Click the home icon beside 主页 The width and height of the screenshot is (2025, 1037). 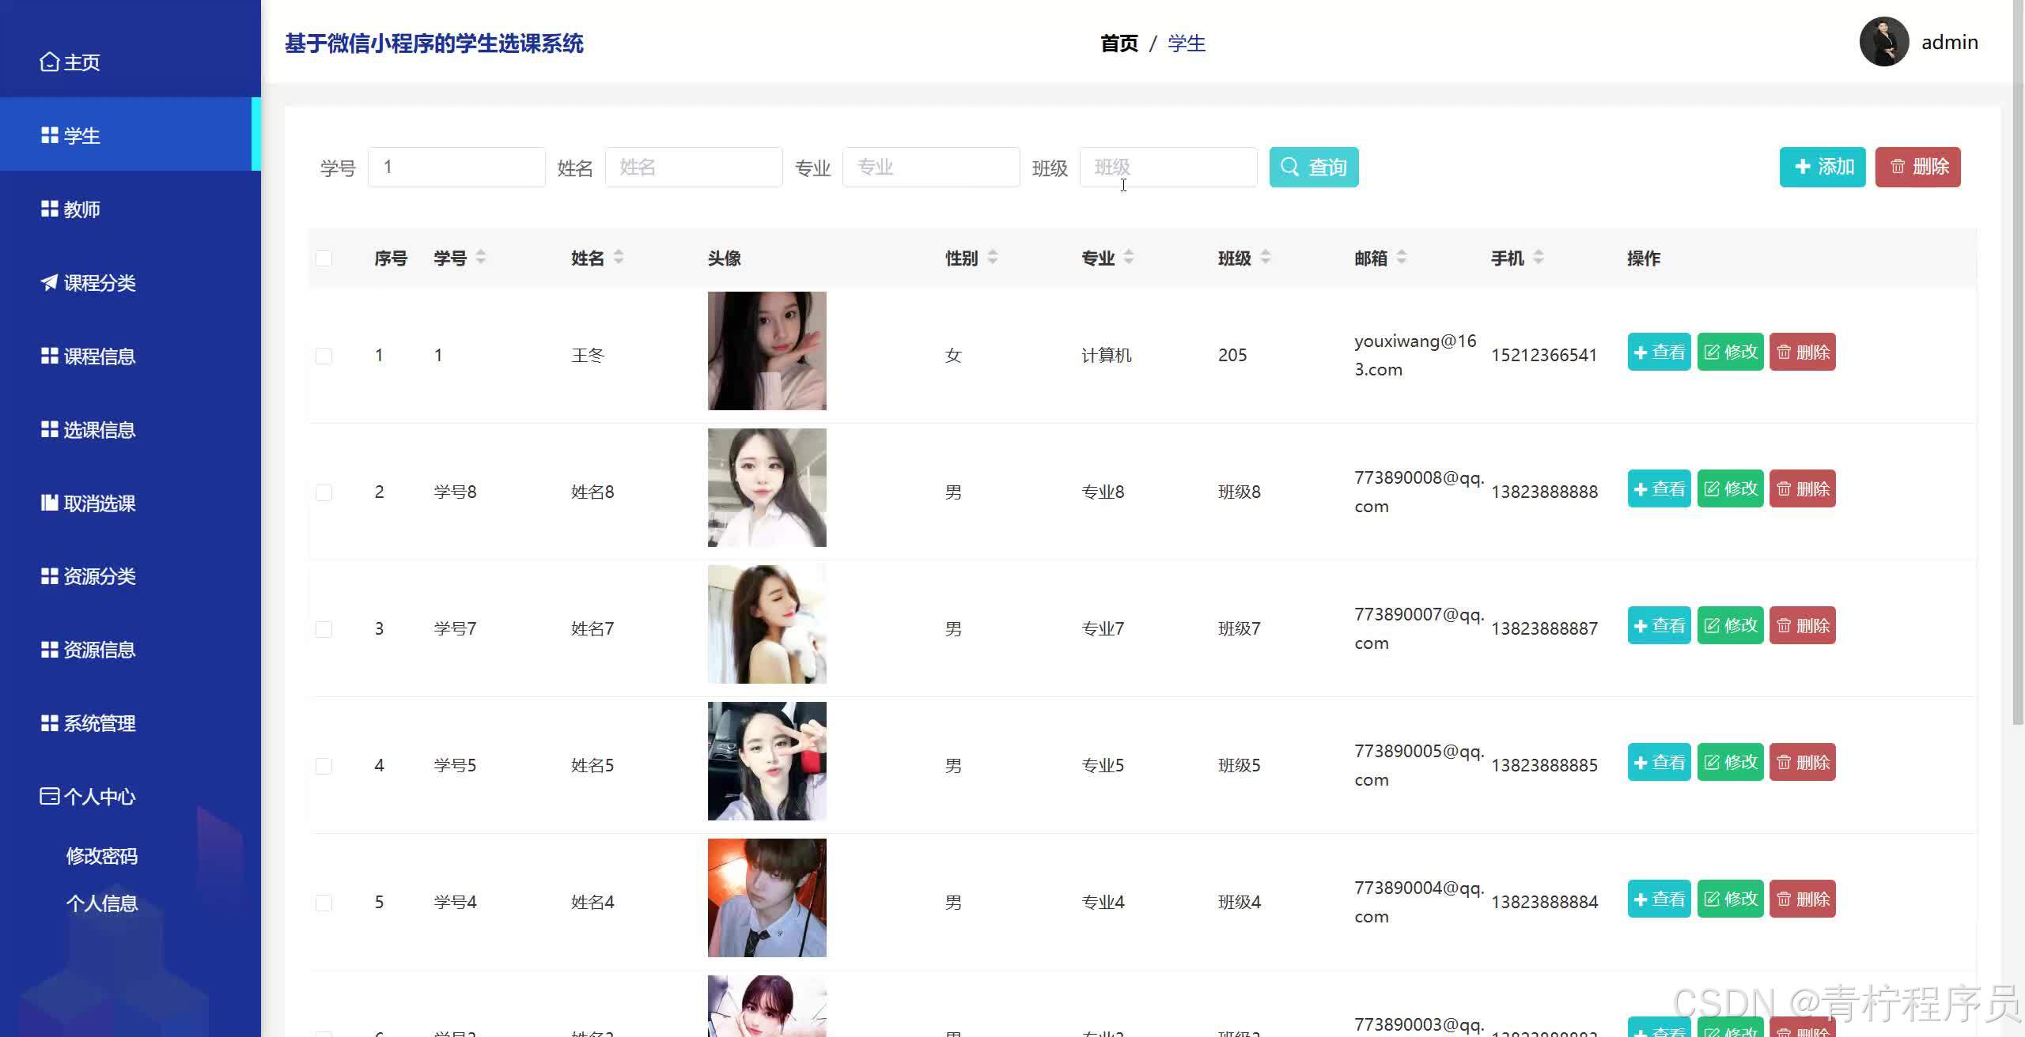(49, 62)
